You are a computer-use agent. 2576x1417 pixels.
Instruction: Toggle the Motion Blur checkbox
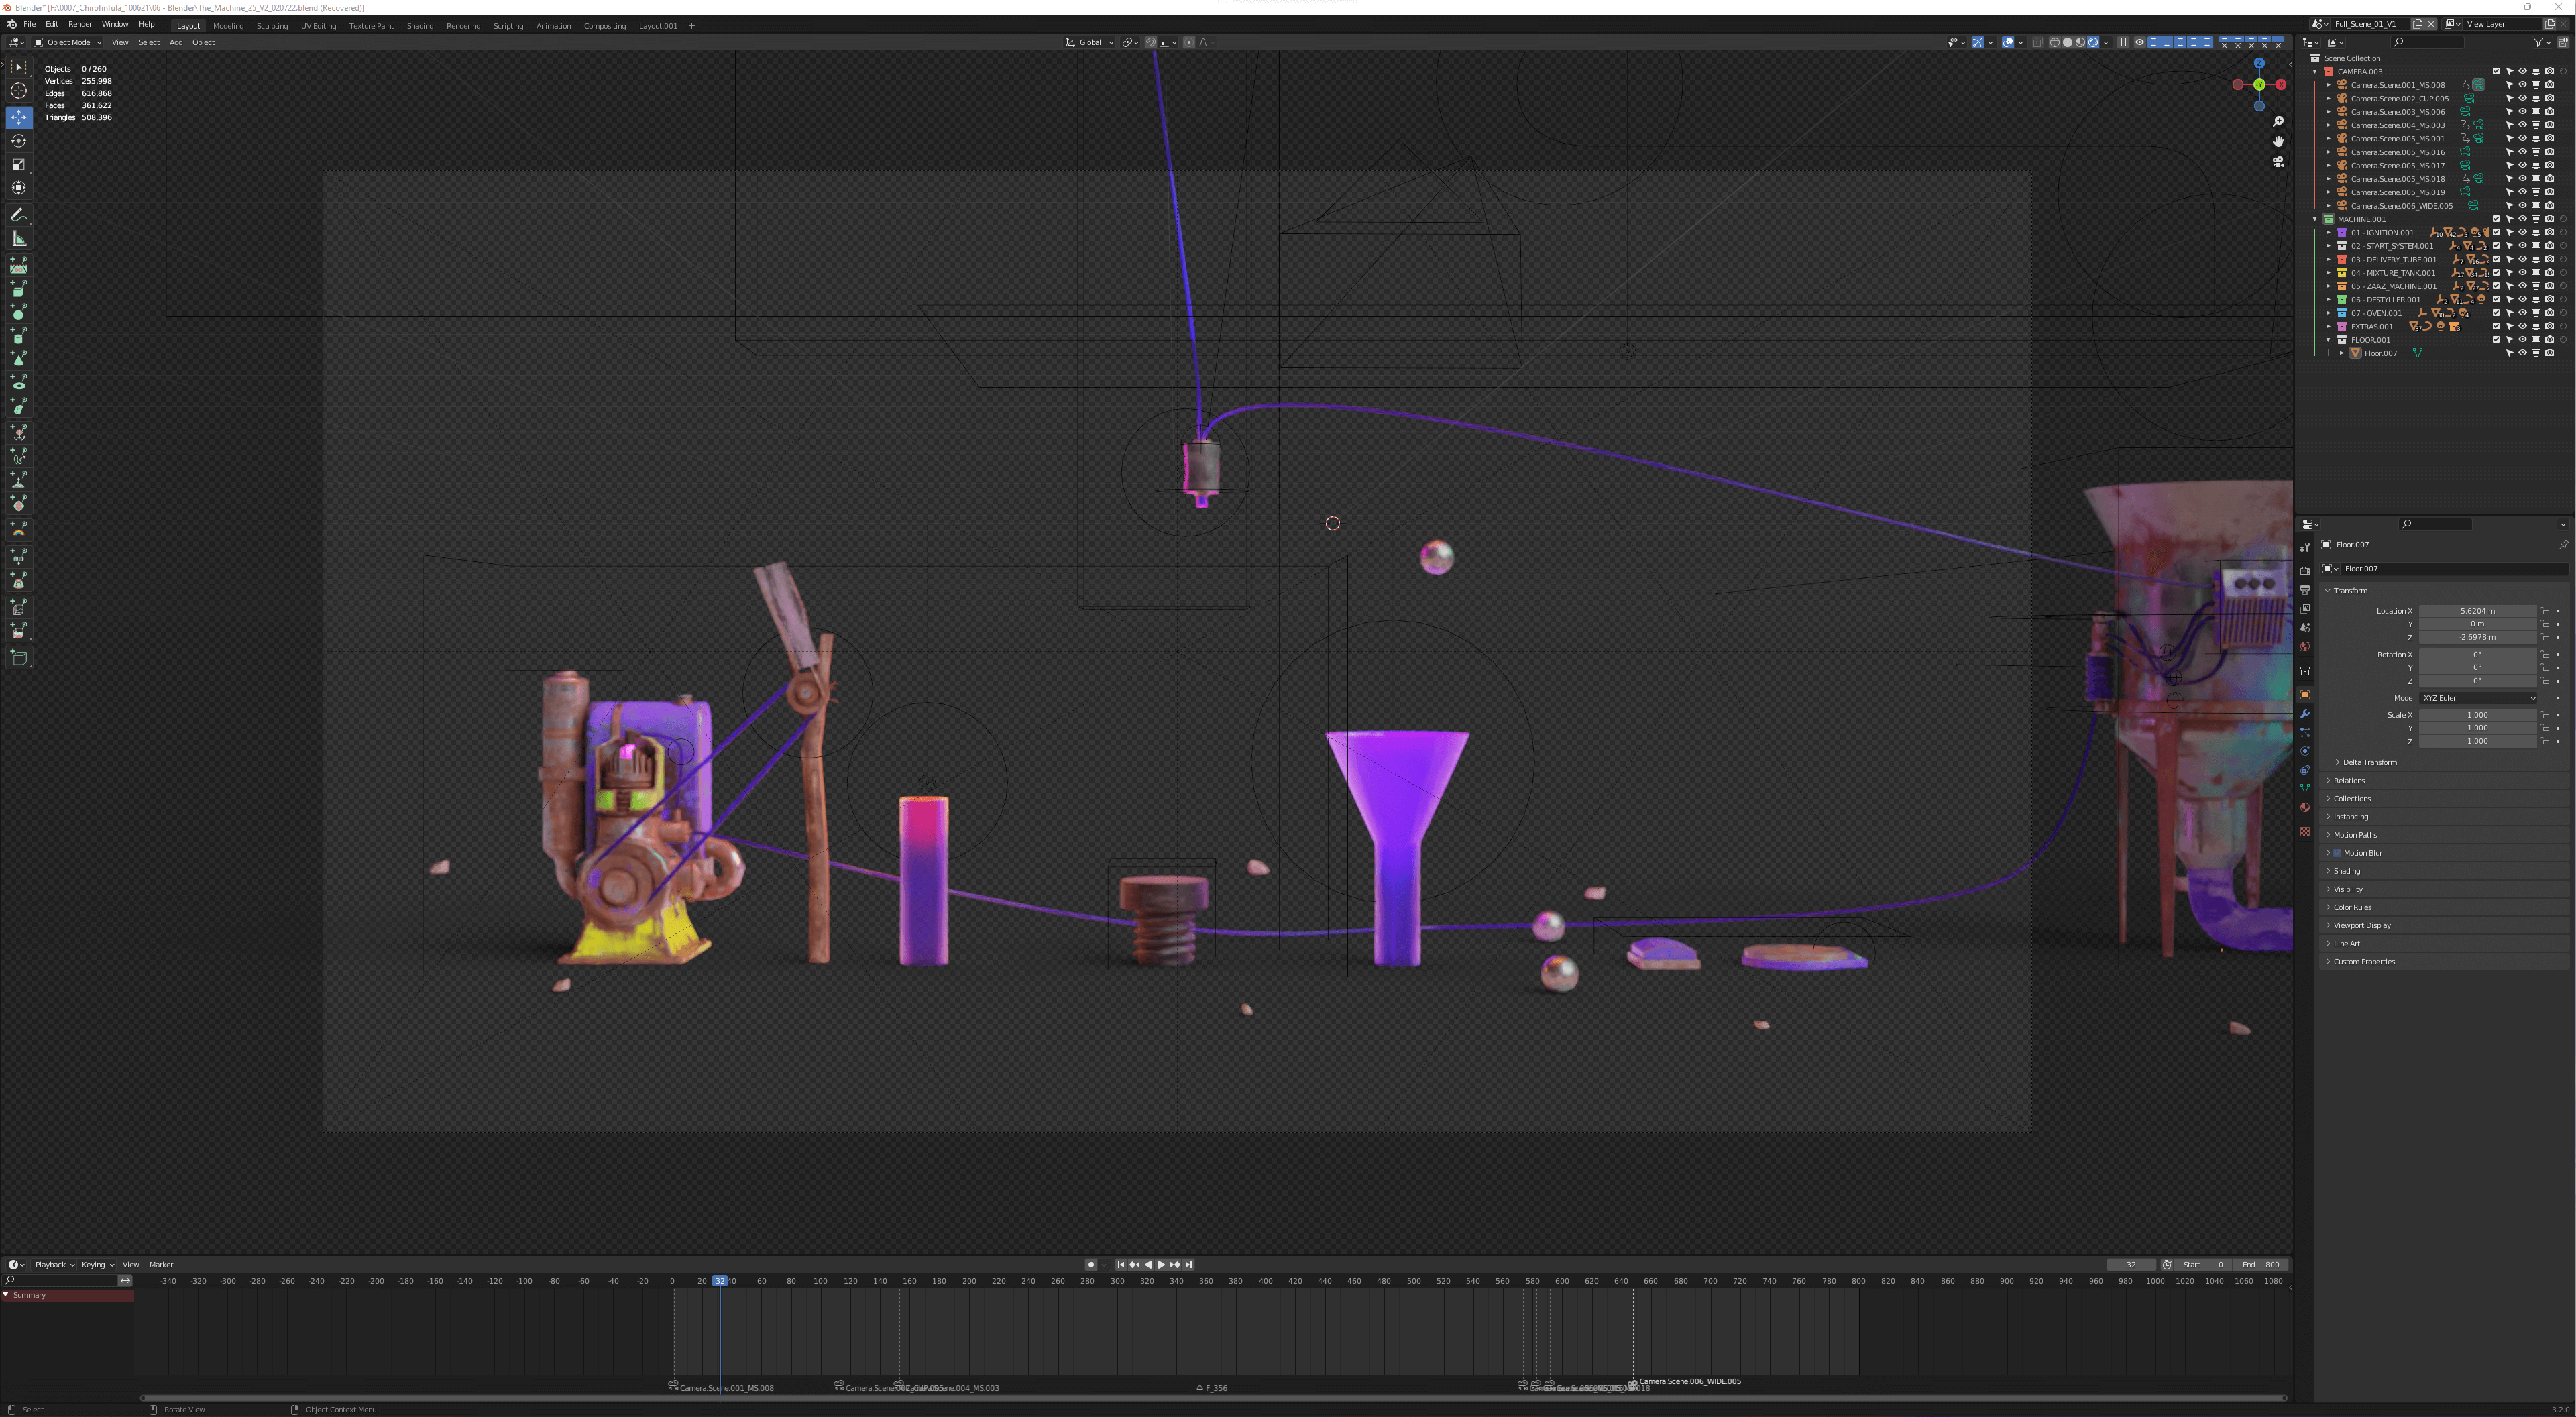(x=2338, y=853)
